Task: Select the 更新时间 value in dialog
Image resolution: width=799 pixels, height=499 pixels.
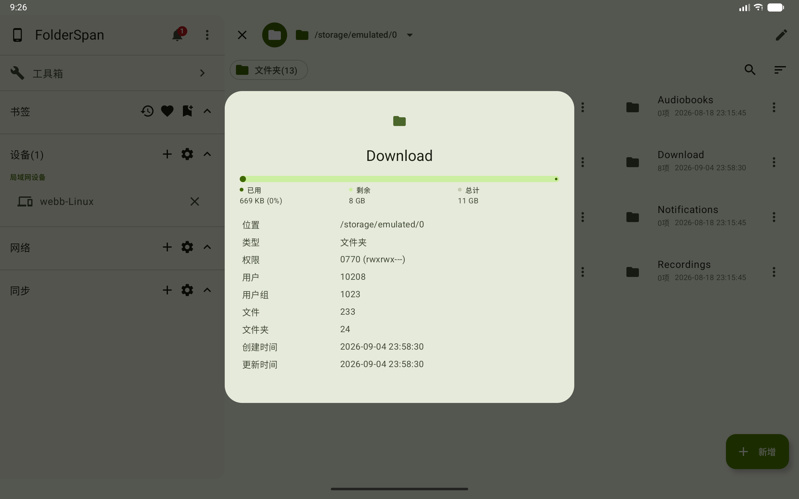Action: (x=382, y=364)
